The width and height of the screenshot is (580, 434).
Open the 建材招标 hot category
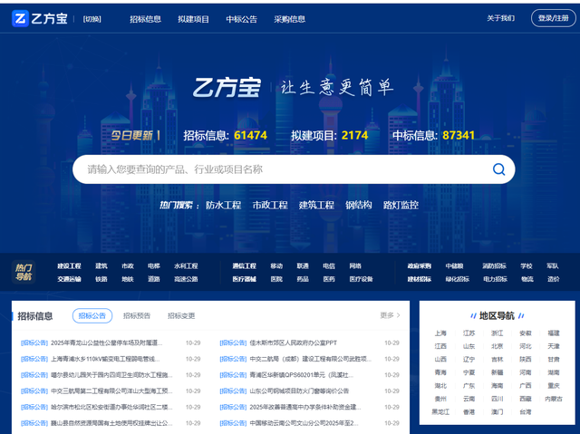click(x=420, y=279)
